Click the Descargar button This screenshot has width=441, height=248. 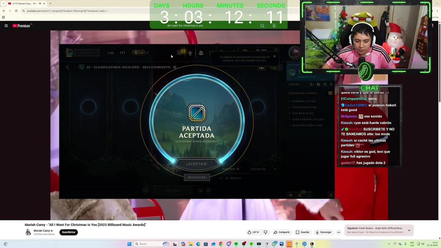pos(324,232)
